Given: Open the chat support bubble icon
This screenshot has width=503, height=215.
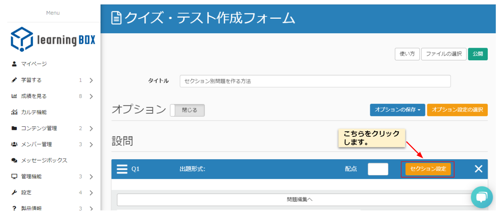Looking at the screenshot, I should (481, 197).
